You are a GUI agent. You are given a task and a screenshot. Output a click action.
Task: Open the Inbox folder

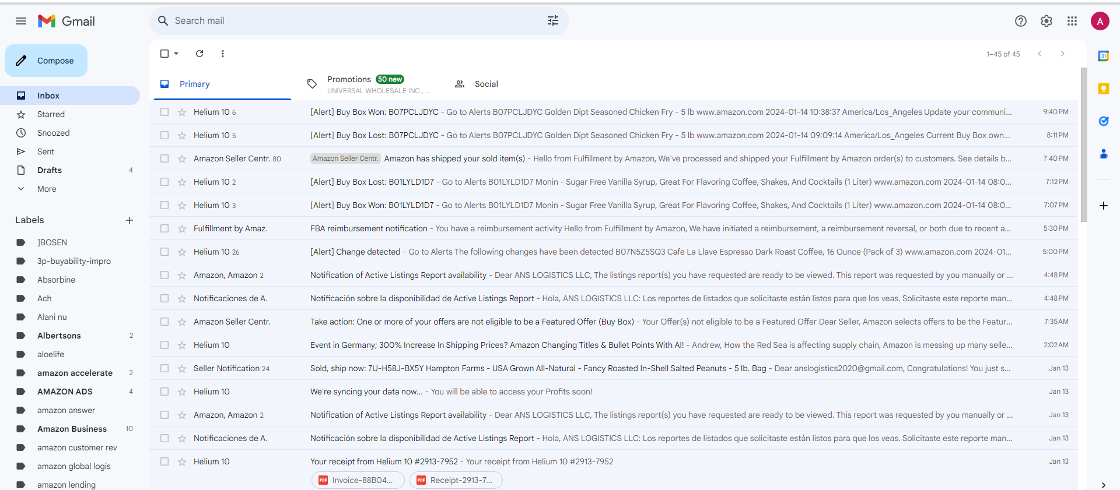point(70,96)
